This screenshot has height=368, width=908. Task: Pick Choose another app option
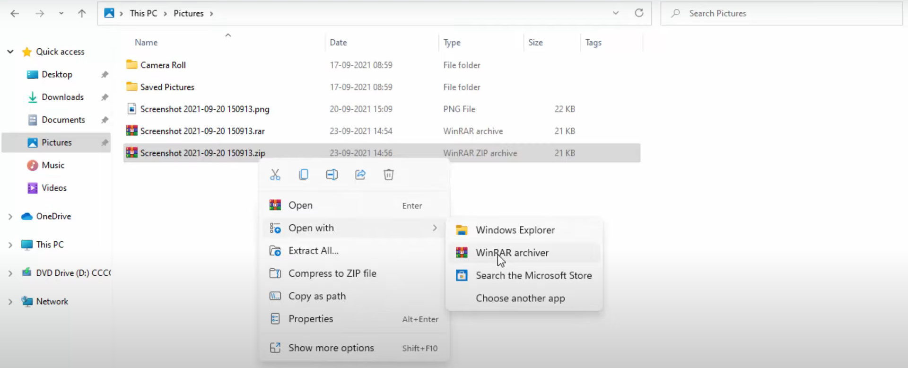[x=520, y=298]
